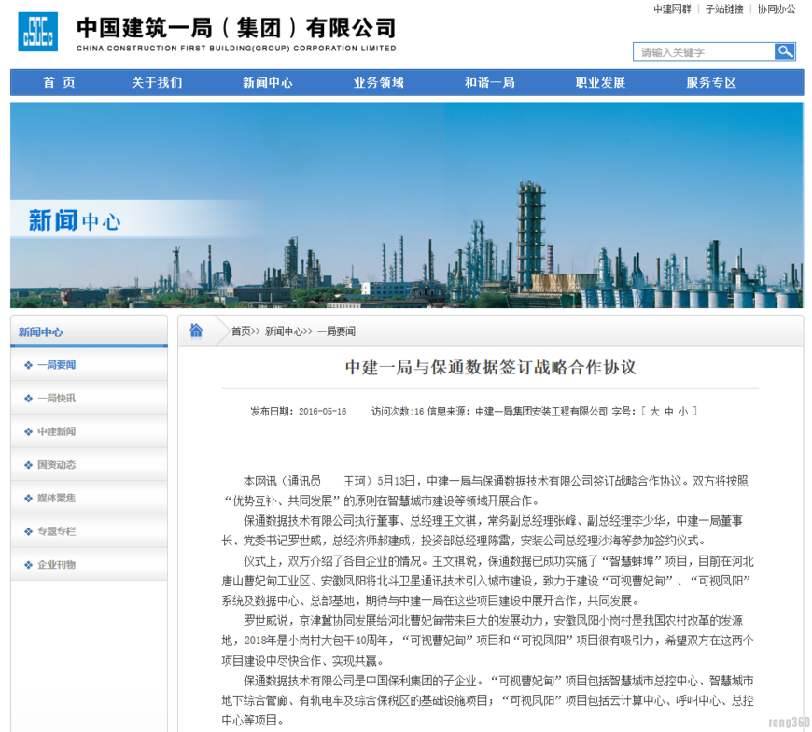Set font size to 小

[x=683, y=412]
